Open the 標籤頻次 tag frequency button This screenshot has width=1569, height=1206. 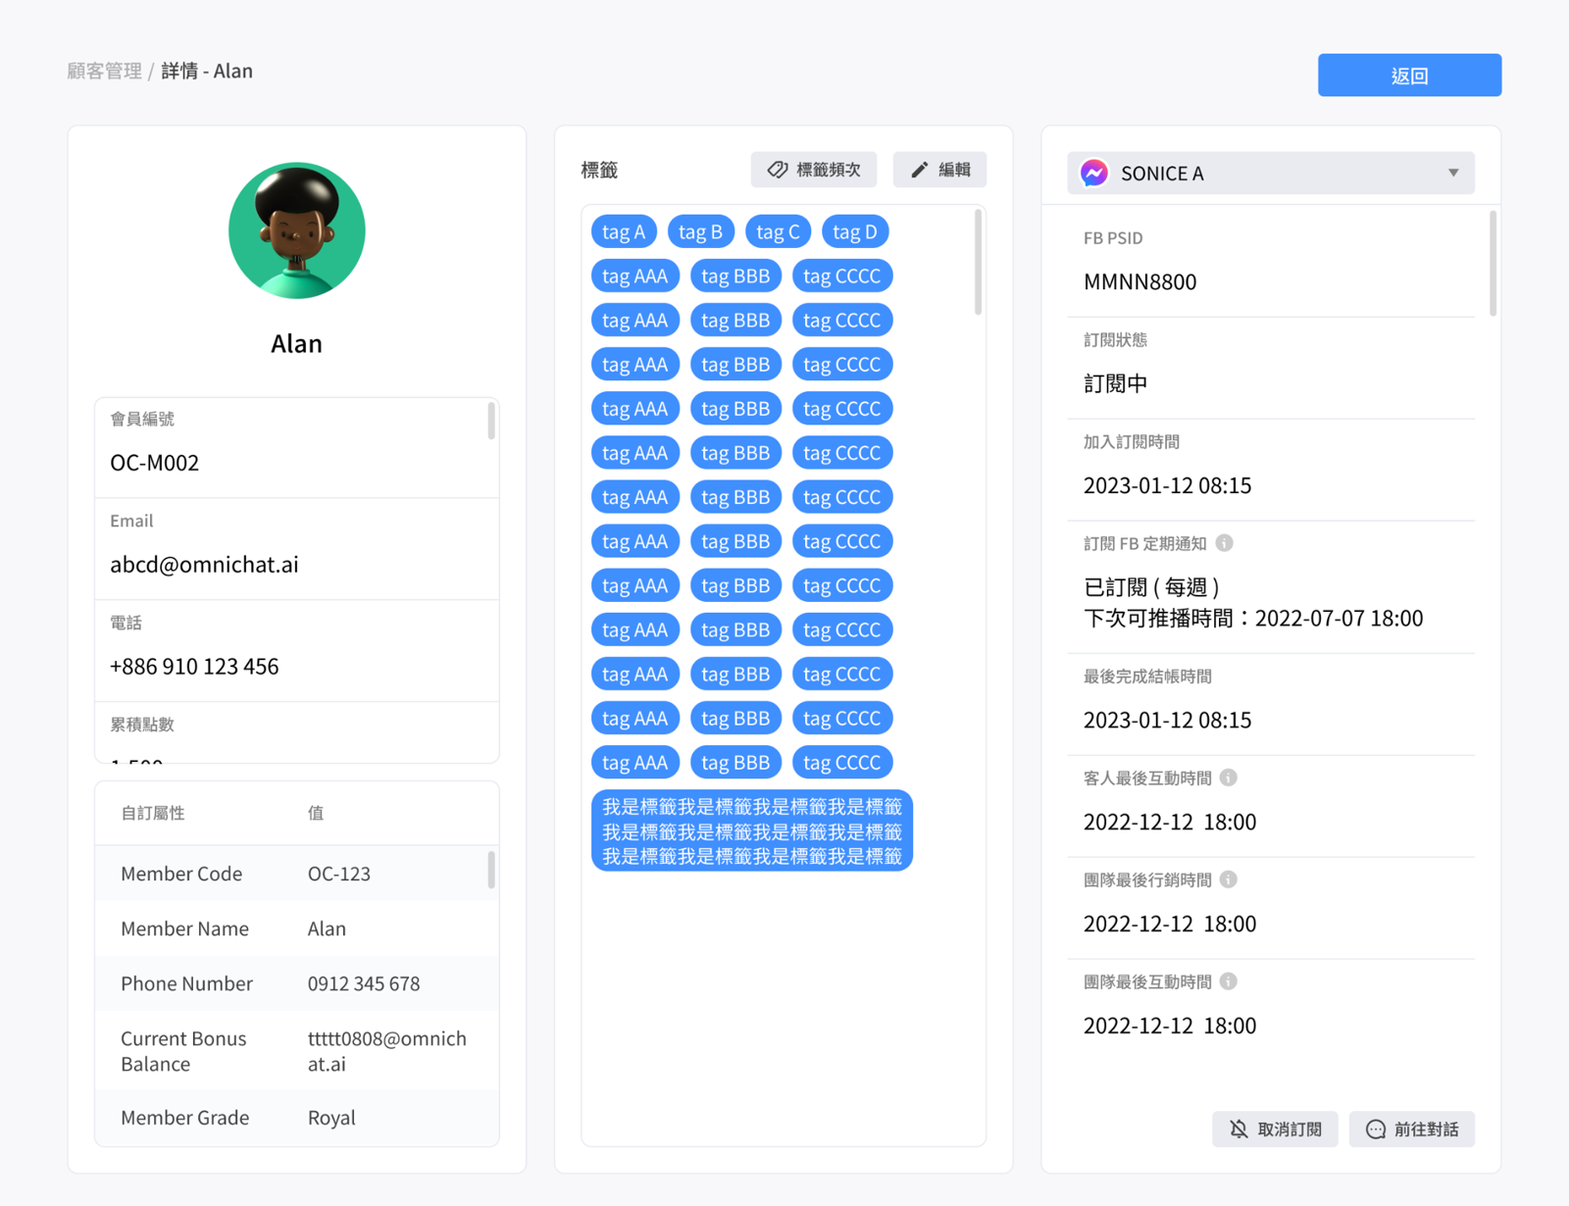point(814,170)
